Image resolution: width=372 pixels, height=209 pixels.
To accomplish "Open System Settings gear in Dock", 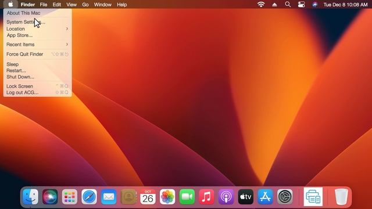I will pos(285,197).
